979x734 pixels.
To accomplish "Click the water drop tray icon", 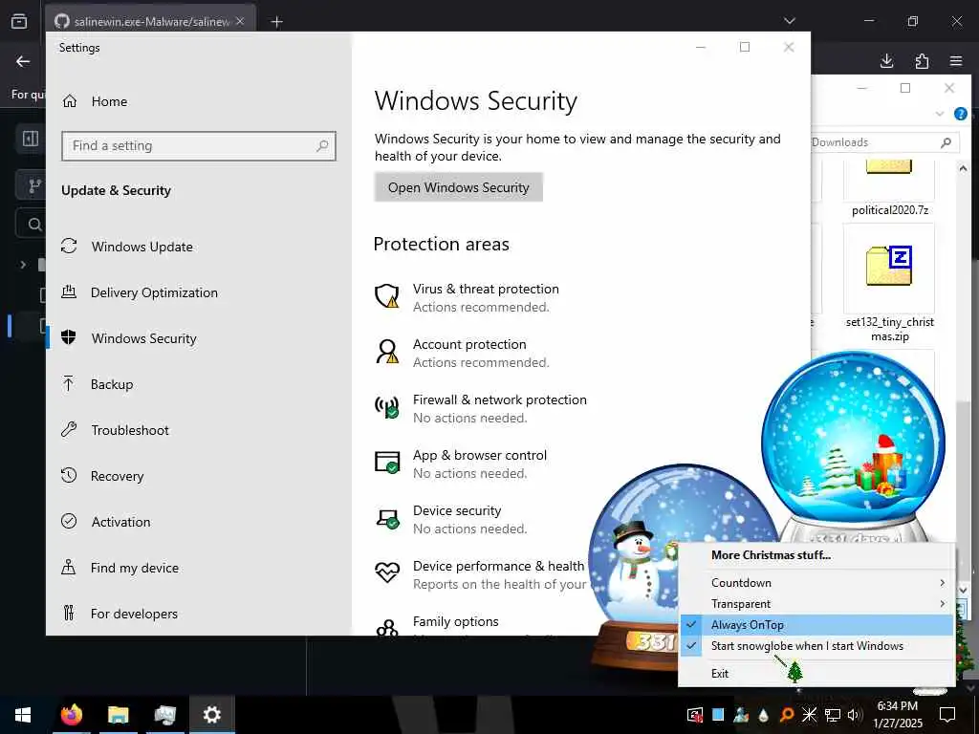I will [764, 715].
